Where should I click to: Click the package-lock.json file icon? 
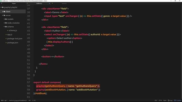click(x=6, y=39)
